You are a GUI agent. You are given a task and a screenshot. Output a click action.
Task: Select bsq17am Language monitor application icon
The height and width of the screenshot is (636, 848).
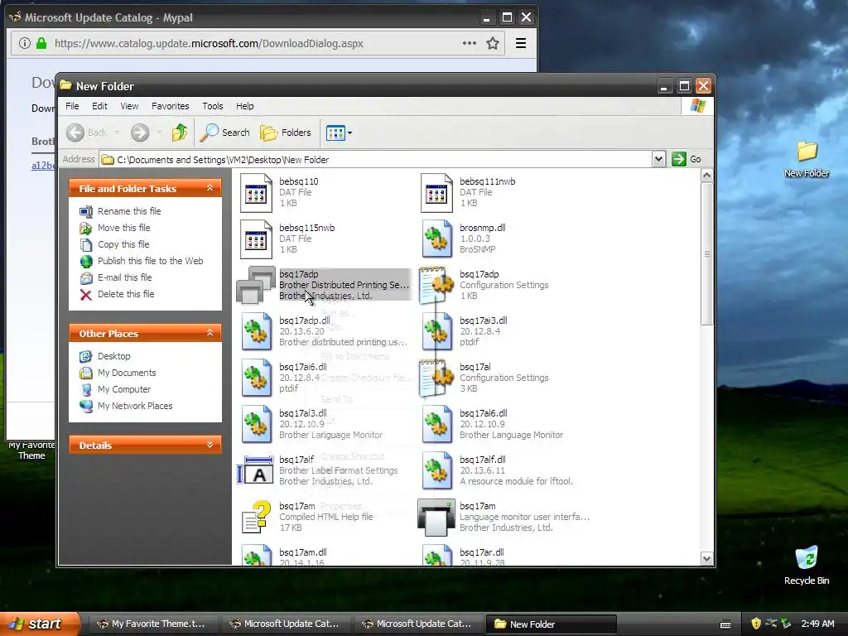436,518
